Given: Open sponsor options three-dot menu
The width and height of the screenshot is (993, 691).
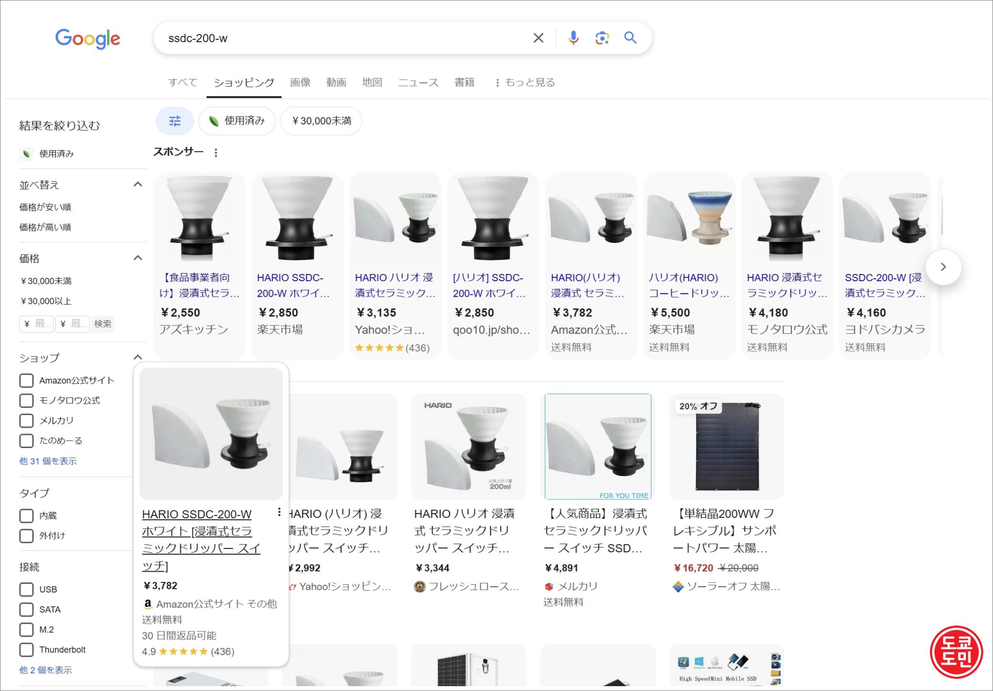Looking at the screenshot, I should point(216,153).
